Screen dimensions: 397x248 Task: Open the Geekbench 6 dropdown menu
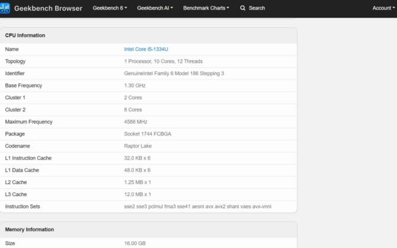110,8
